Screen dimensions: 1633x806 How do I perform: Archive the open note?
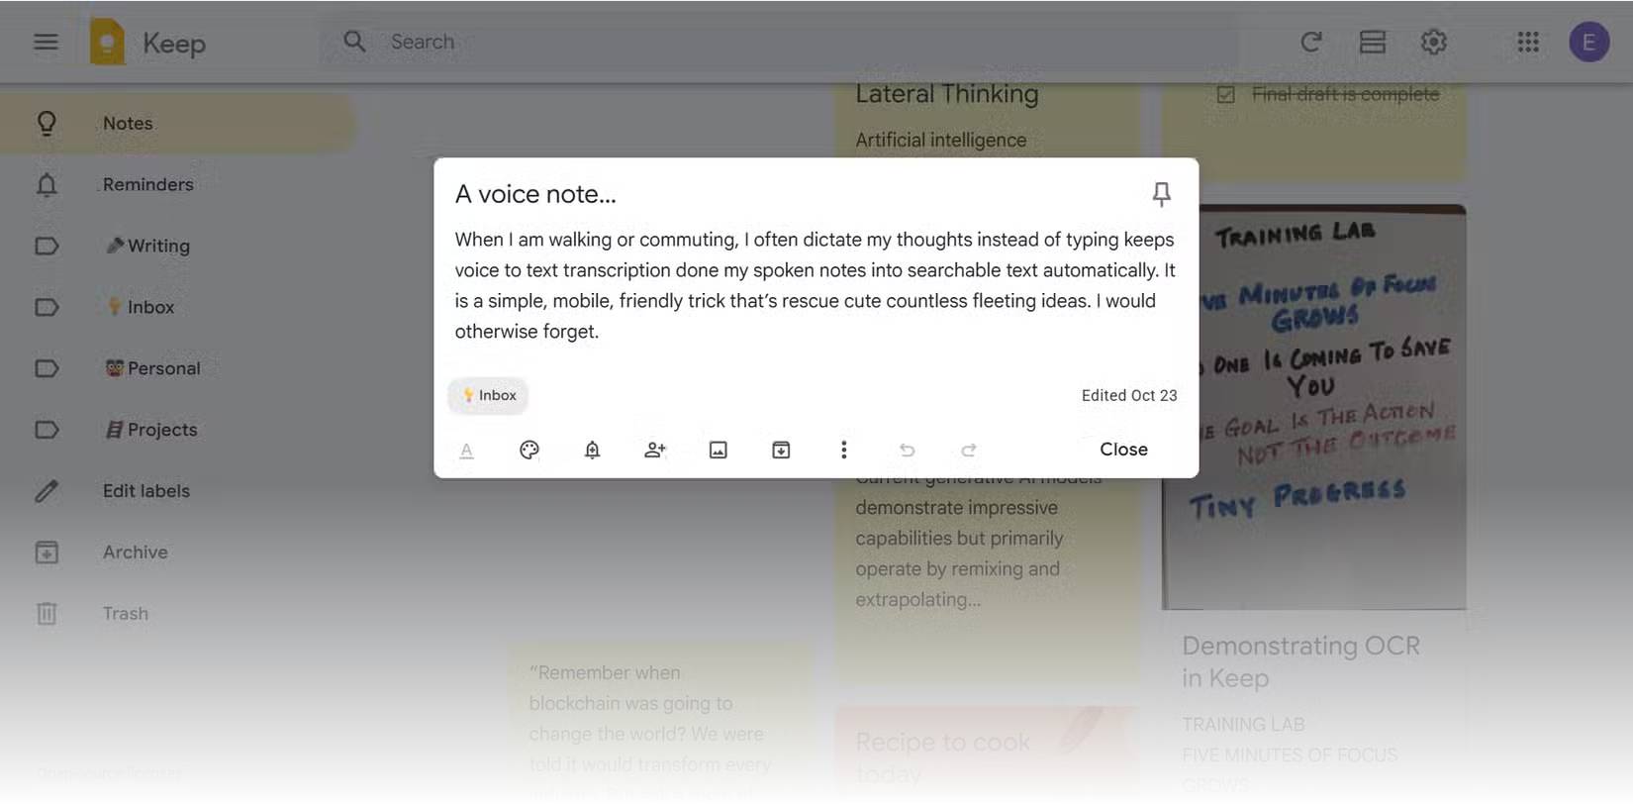coord(781,450)
